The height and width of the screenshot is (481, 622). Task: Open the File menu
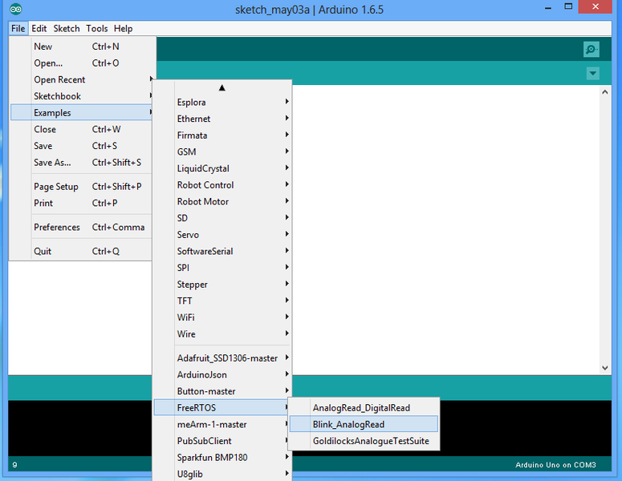pos(18,29)
